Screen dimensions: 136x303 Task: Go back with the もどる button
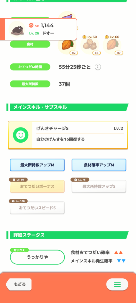(19, 284)
